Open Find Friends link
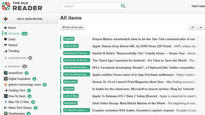Viewport: 205px width, 115px height. point(198,6)
